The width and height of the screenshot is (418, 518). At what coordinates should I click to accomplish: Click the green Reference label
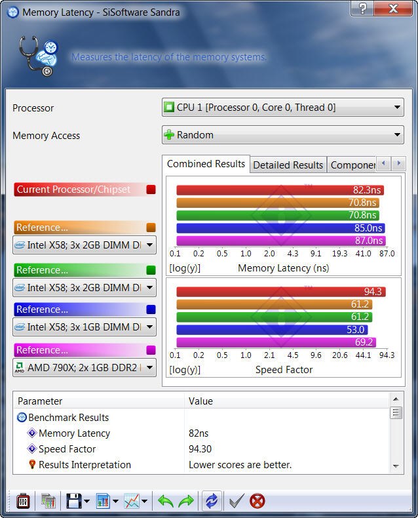click(x=43, y=270)
